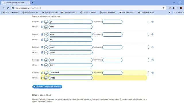This screenshot has width=184, height=103.
Task: Delete the 'go' question with trash icon
Action: click(x=42, y=22)
